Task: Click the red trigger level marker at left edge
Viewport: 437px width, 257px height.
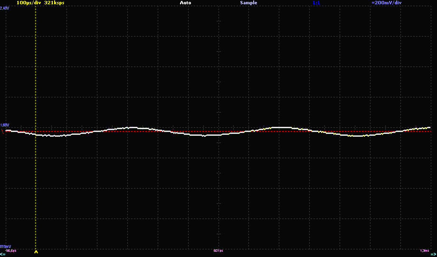Action: click(x=2, y=131)
